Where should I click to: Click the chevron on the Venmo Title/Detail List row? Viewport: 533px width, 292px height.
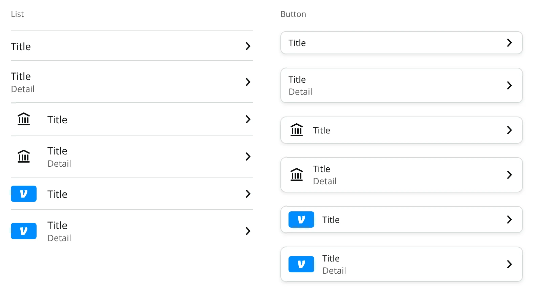point(248,231)
